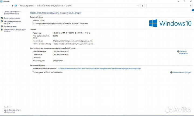
Task: Click the shield icon beside Настройка удаленного доступа
Action: coord(2,21)
